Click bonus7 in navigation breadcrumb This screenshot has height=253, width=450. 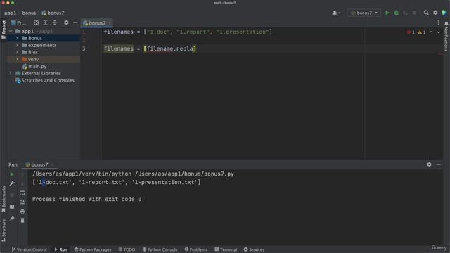(53, 13)
